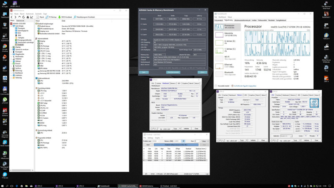This screenshot has height=188, width=334.
Task: Select Ethernet in Task Manager sidebar
Action: pyautogui.click(x=227, y=66)
